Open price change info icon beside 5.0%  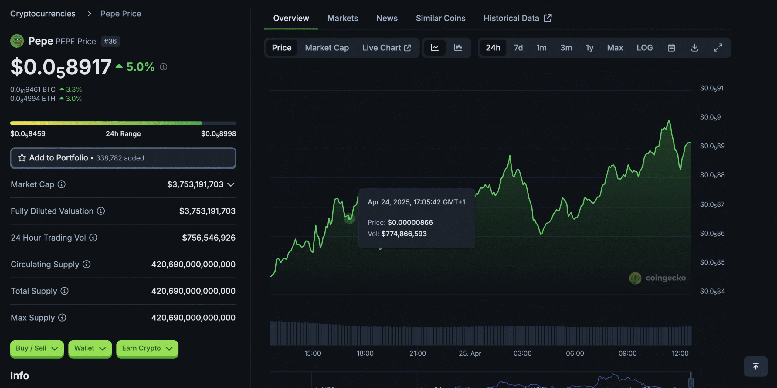tap(164, 67)
